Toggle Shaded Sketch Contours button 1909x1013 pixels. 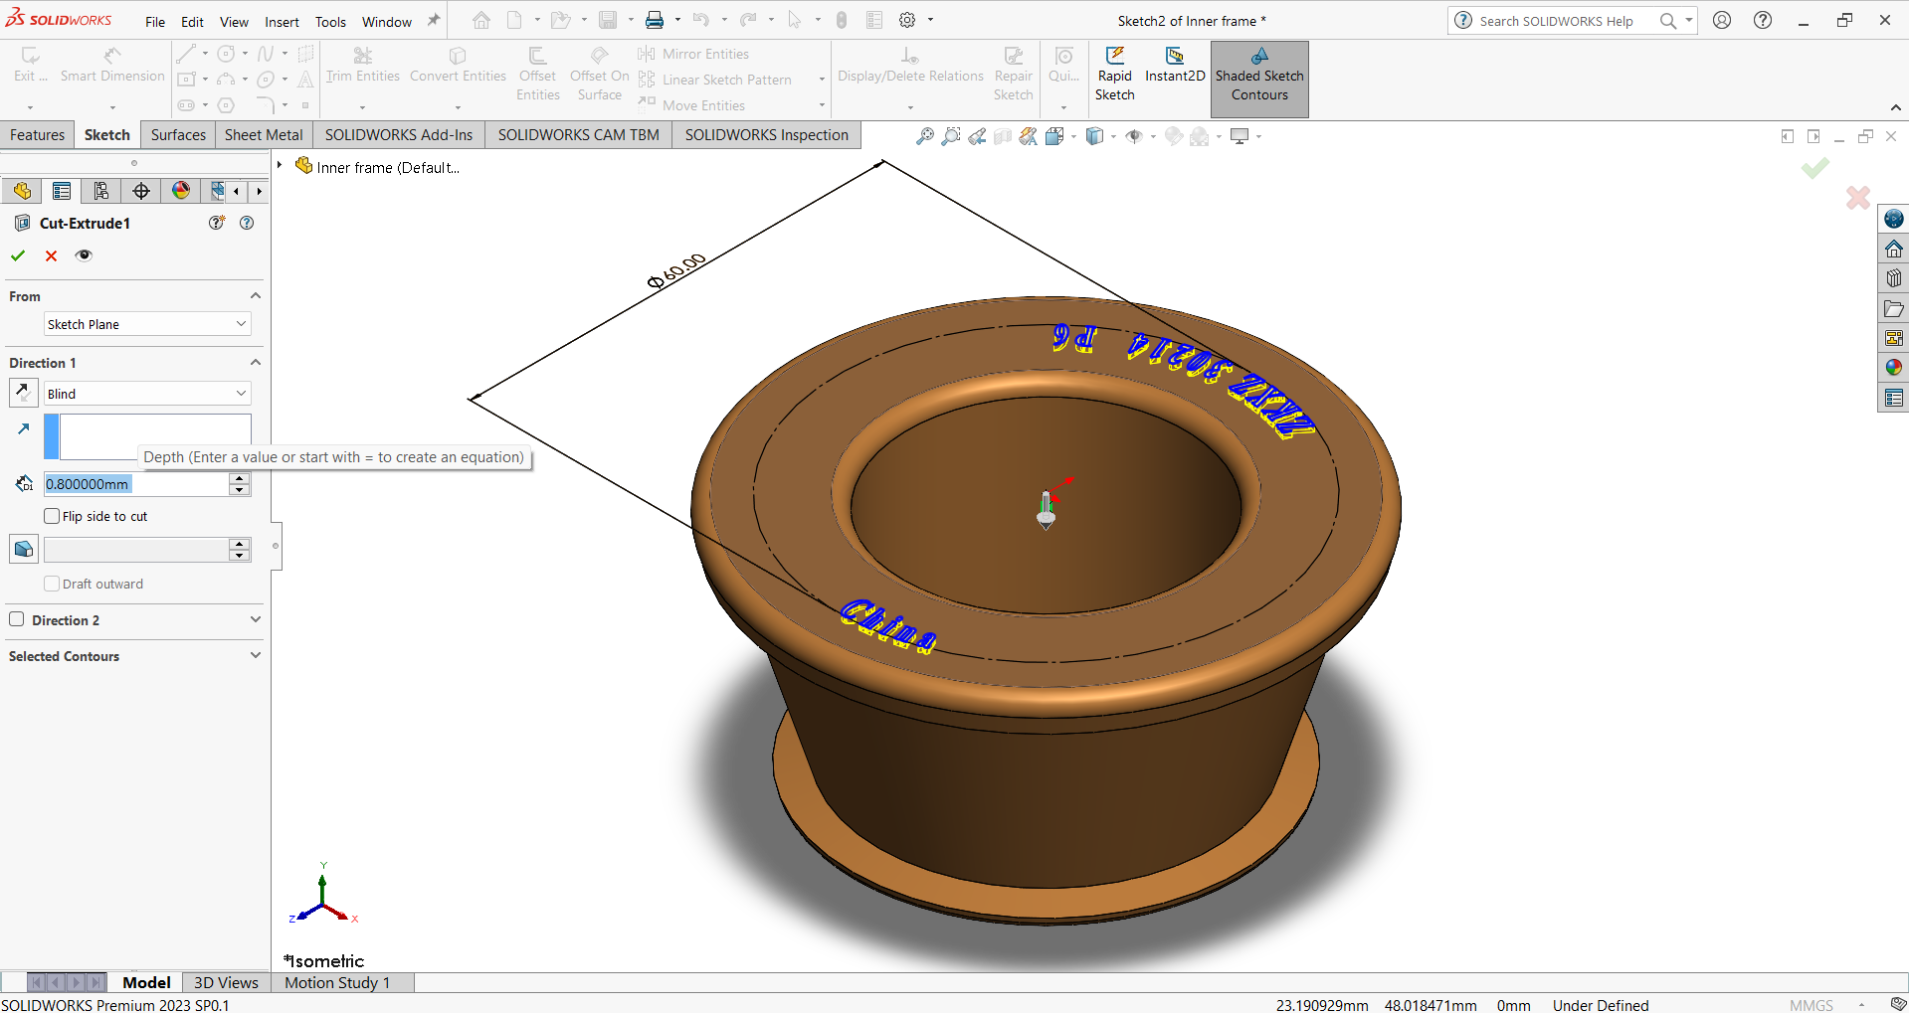[x=1258, y=80]
